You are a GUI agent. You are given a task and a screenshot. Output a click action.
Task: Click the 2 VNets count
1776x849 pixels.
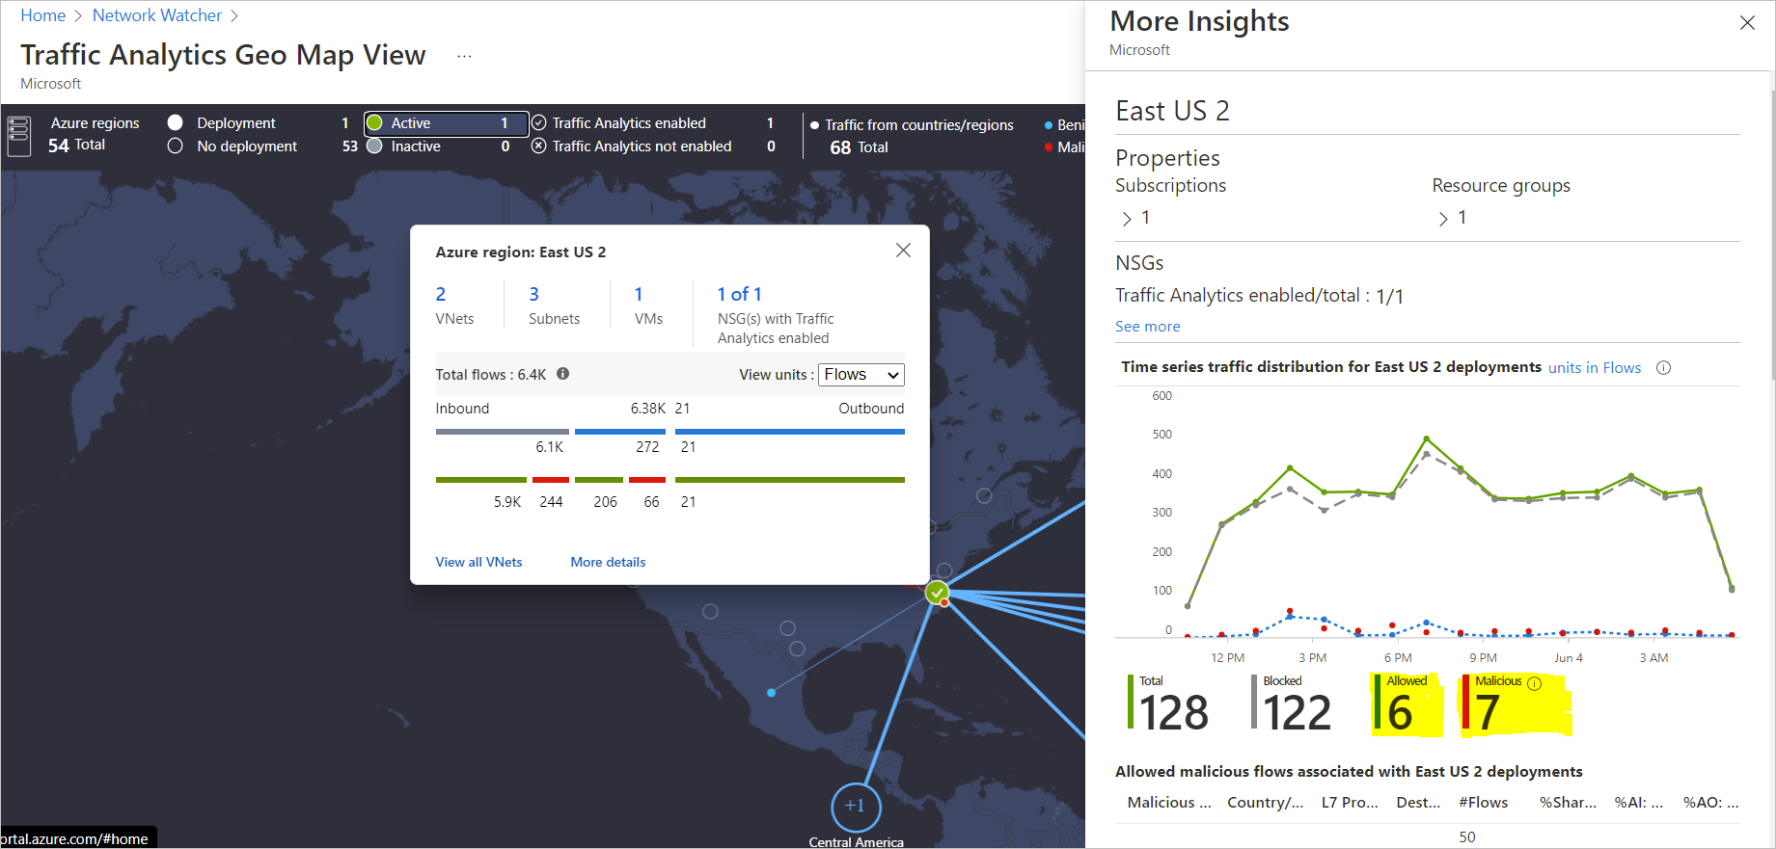441,294
